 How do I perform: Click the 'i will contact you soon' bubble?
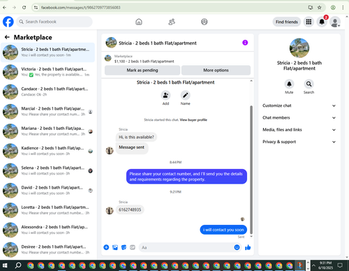(x=223, y=230)
